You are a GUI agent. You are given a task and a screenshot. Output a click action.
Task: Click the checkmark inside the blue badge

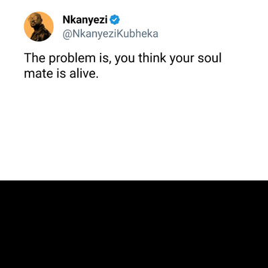pos(115,20)
